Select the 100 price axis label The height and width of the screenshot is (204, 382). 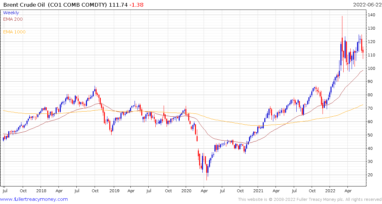[371, 68]
